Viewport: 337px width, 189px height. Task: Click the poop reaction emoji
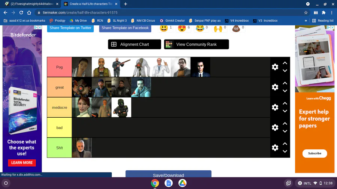pos(236,28)
